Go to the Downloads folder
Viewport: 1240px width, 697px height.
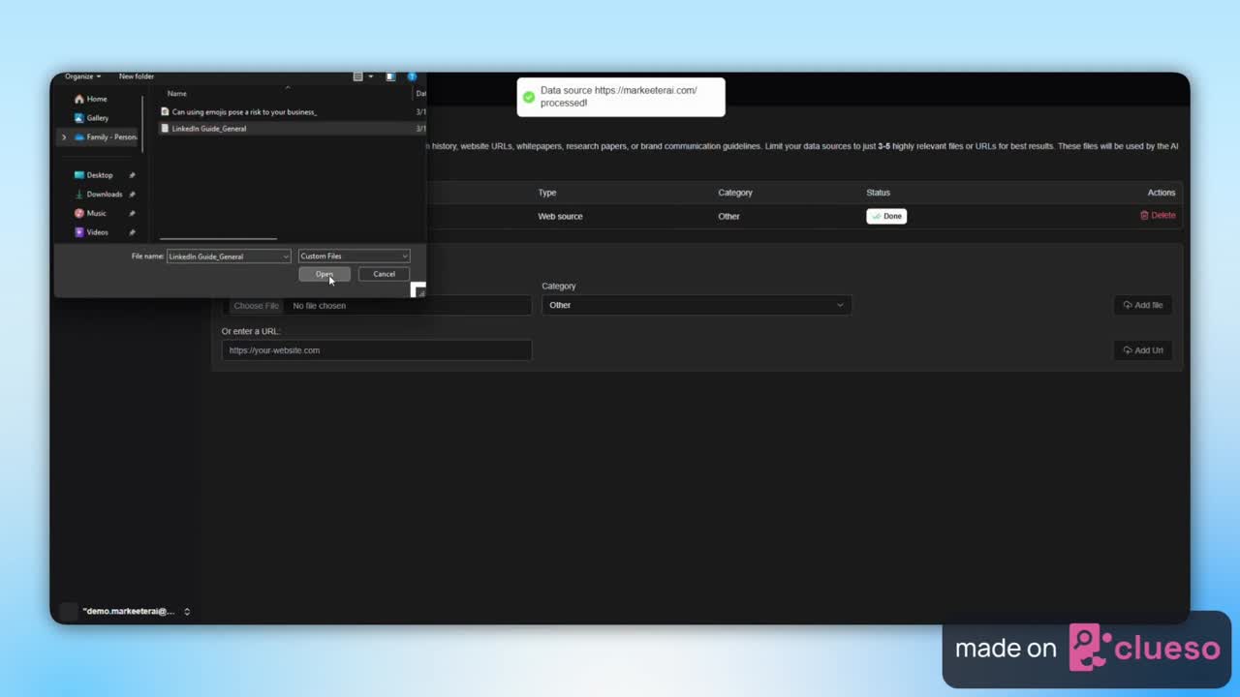pyautogui.click(x=104, y=195)
